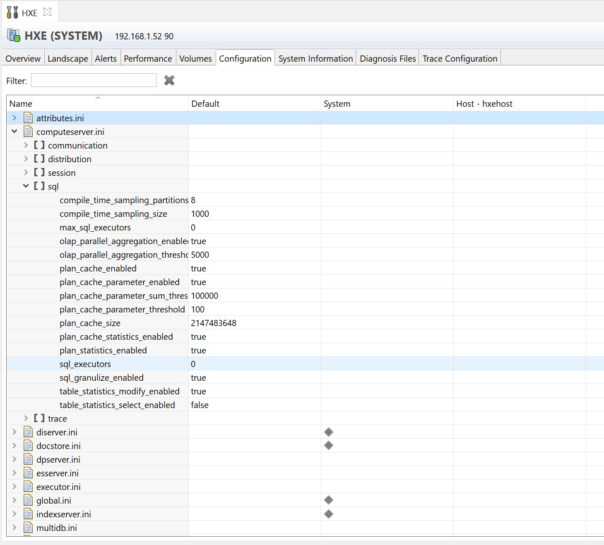Click the HXE system icon in header

pos(14,36)
